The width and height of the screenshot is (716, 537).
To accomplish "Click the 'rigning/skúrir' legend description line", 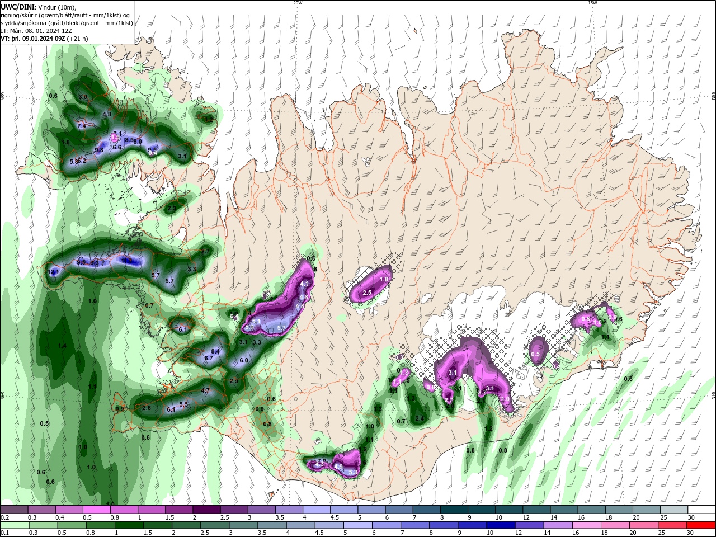I will (x=65, y=15).
